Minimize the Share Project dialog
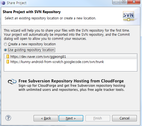 coord(116,2)
